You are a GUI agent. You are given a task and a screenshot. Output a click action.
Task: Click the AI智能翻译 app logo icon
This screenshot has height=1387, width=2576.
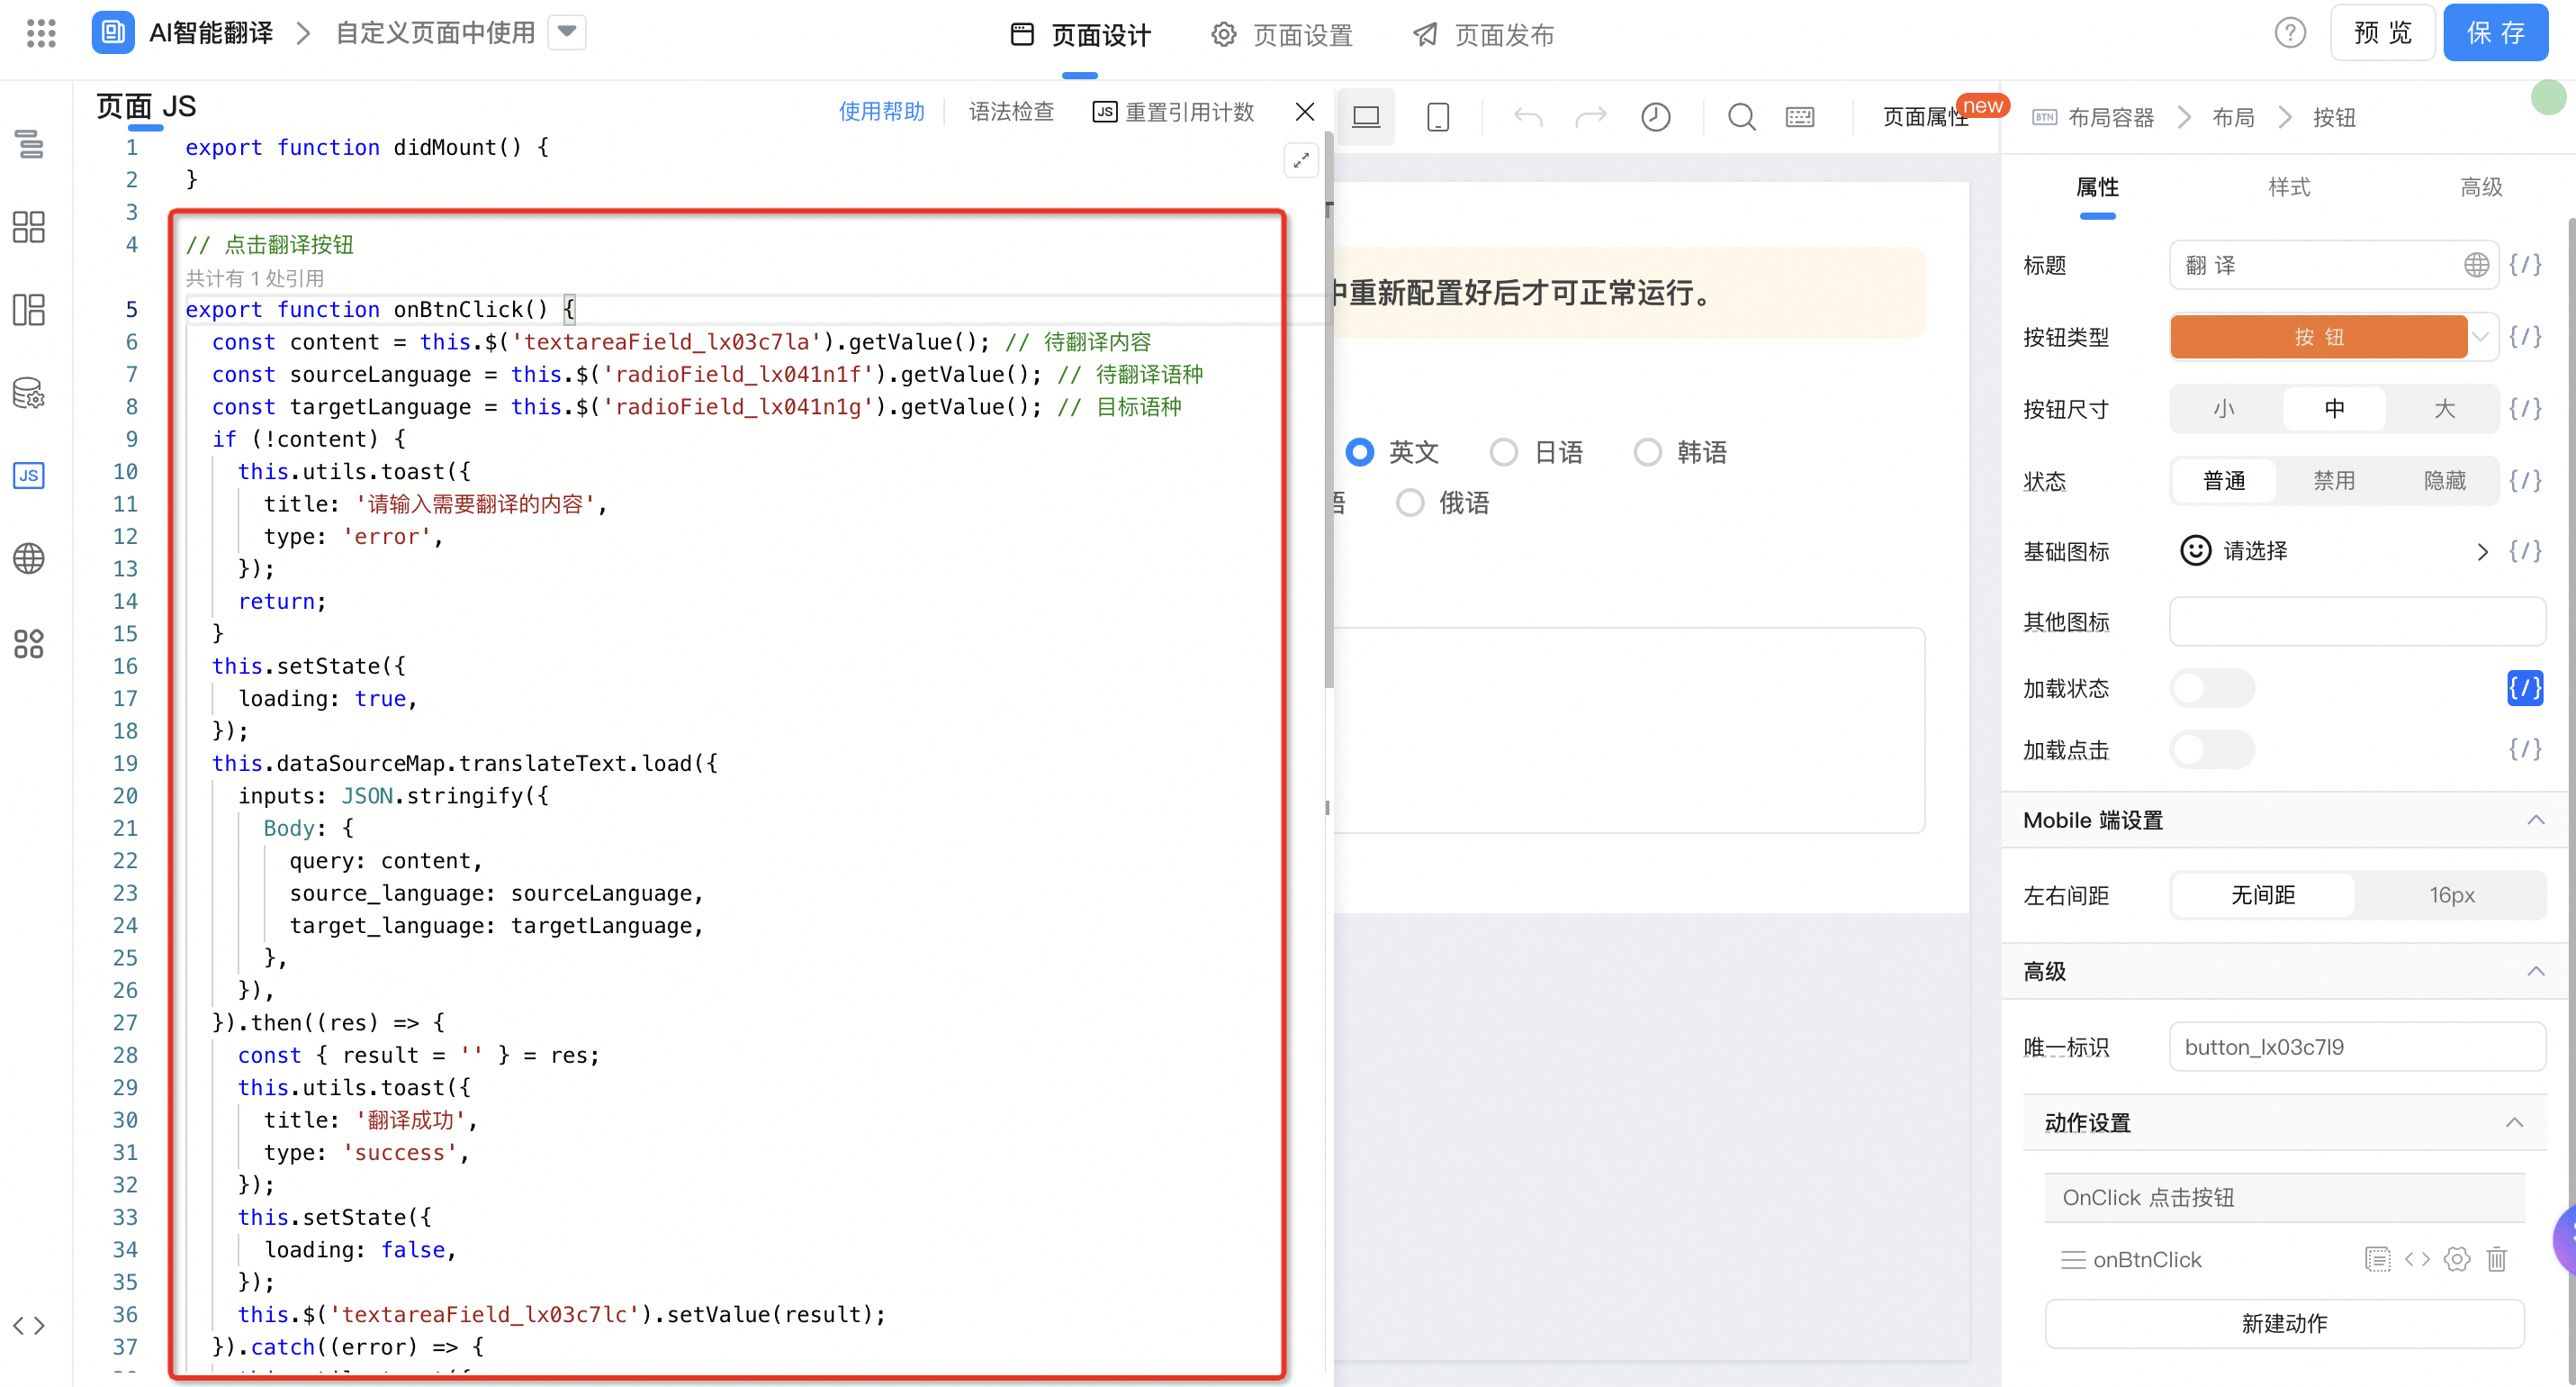113,33
